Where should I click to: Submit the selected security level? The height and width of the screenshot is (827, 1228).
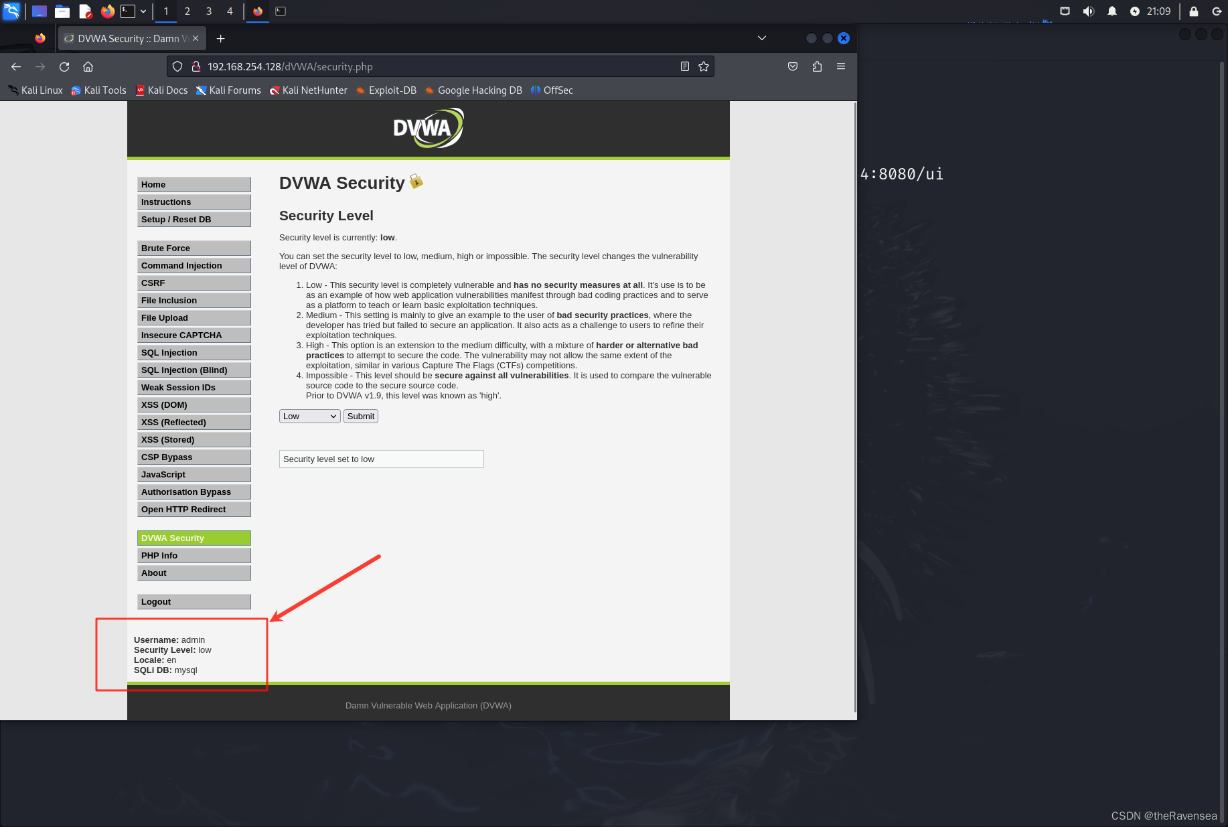click(x=361, y=417)
